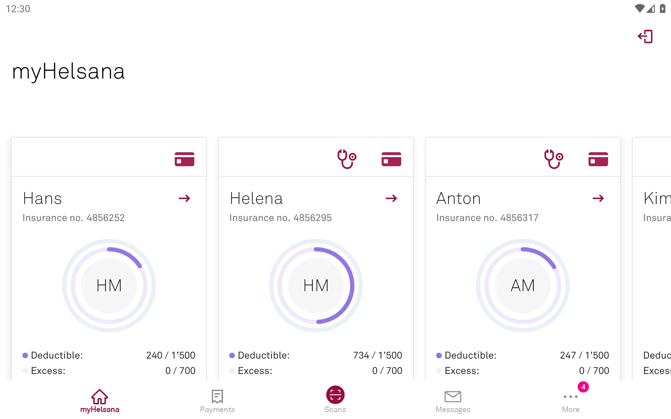Tap Helena's deductible value 734 / 1'500
This screenshot has height=419, width=671.
(x=377, y=355)
